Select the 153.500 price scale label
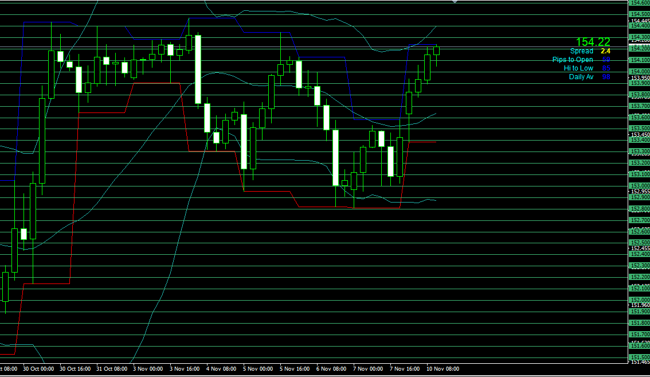This screenshot has height=377, width=650. [x=639, y=129]
